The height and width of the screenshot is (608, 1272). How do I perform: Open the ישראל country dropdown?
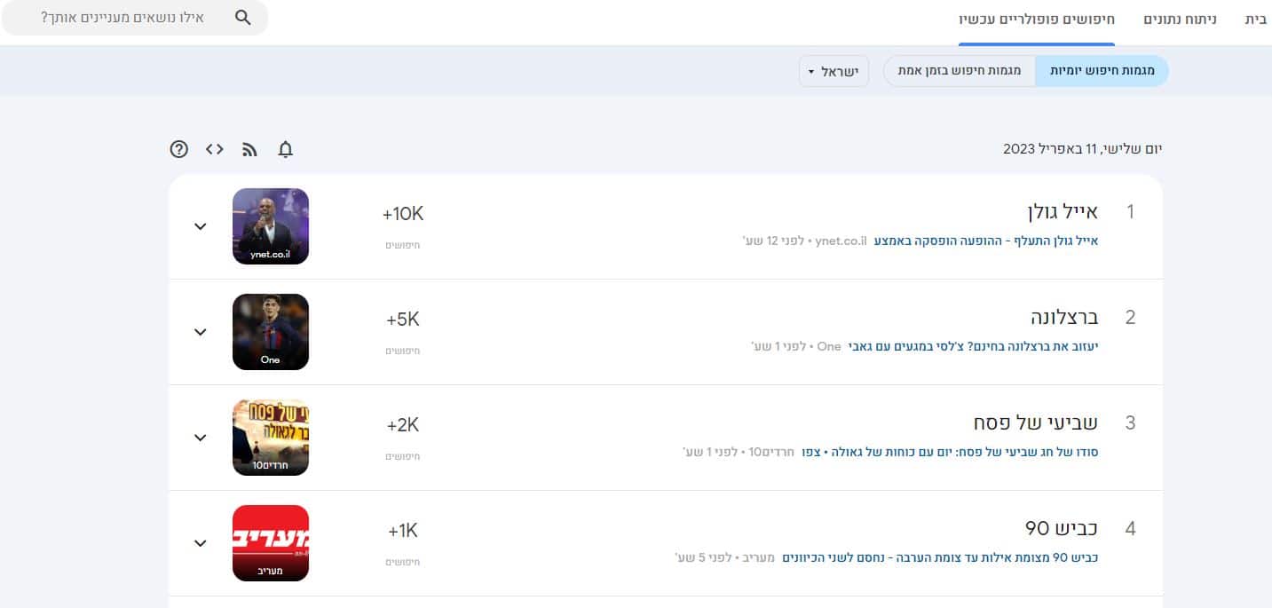[834, 71]
